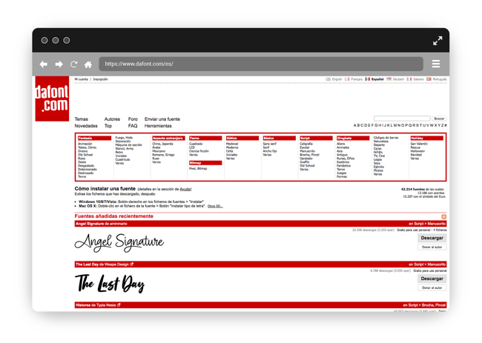The height and width of the screenshot is (343, 482).
Task: Select the Códigos de barras theme
Action: tap(386, 138)
